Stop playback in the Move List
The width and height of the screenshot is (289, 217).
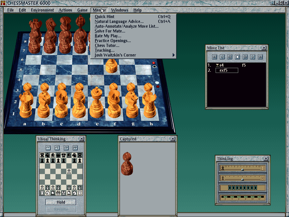pos(237,57)
